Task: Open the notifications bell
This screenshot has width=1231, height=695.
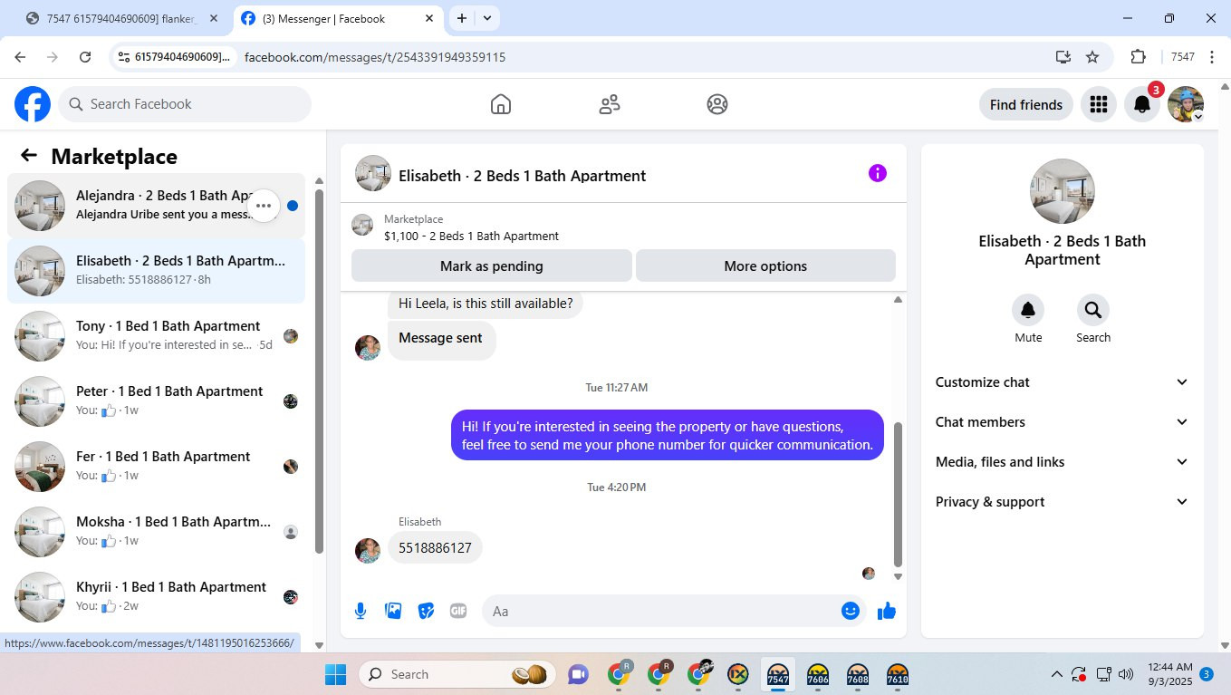Action: coord(1142,104)
